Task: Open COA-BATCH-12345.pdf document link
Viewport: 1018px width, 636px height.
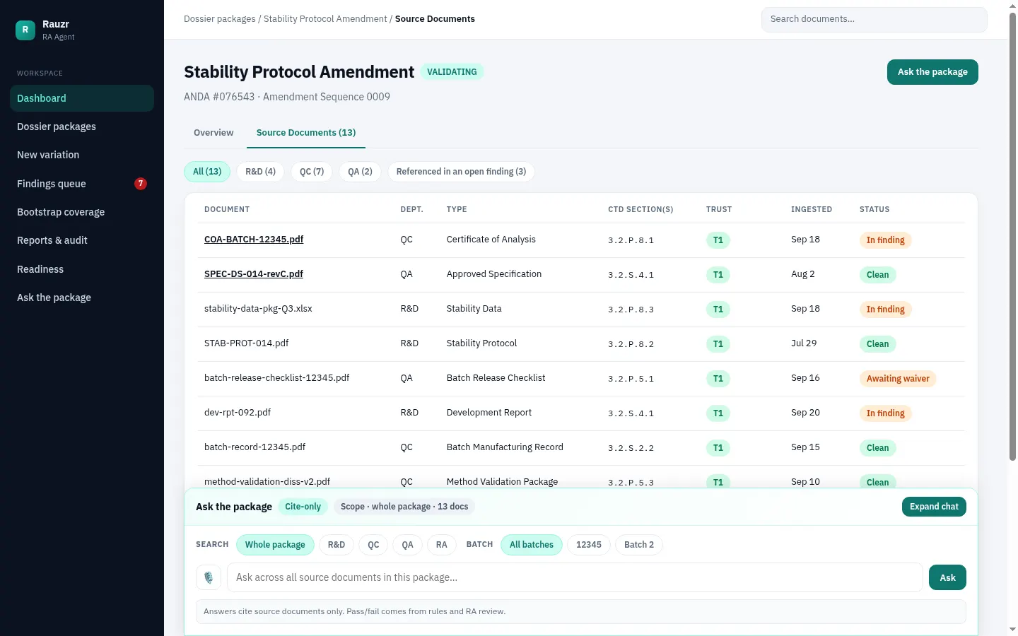Action: (x=254, y=240)
